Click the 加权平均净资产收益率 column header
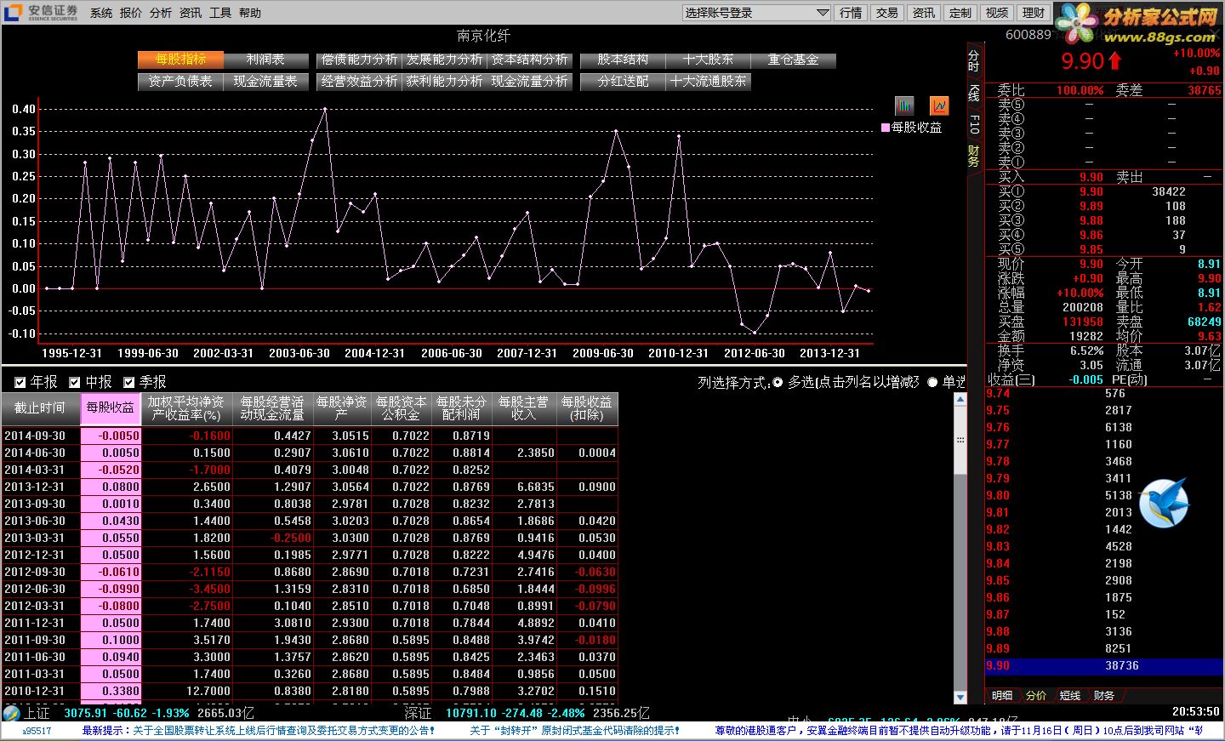 coord(186,408)
